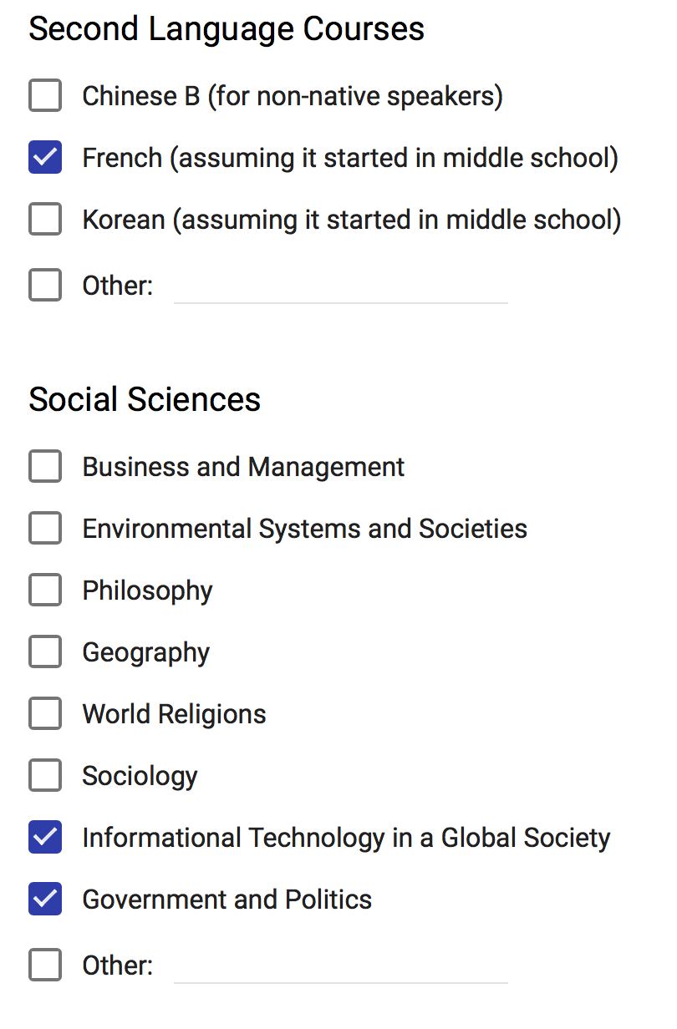The height and width of the screenshot is (1029, 677).
Task: Check the Chinese B checkbox
Action: point(45,96)
